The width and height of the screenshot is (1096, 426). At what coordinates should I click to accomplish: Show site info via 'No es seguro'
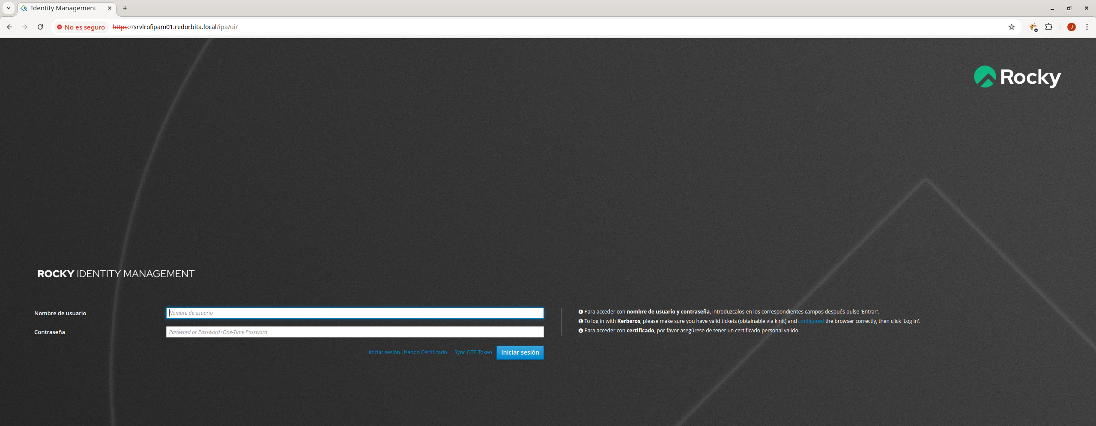click(81, 27)
